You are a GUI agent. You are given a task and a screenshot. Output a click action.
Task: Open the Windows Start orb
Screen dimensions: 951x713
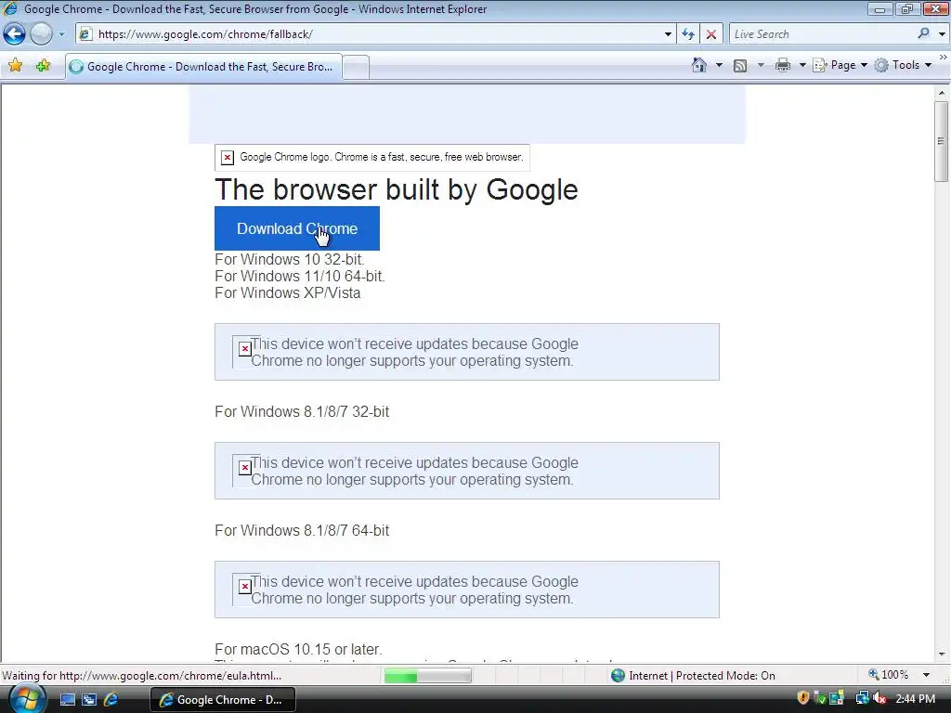click(27, 699)
